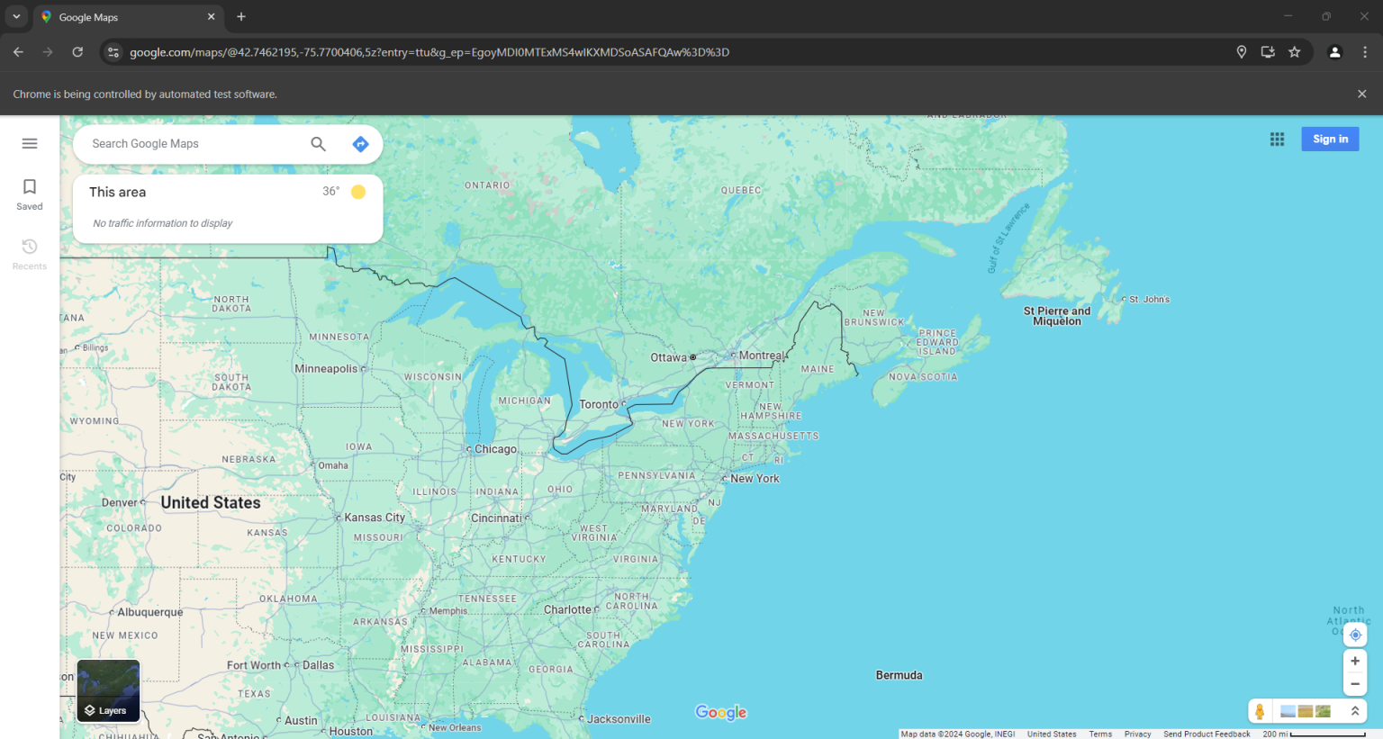This screenshot has width=1383, height=739.
Task: Open directions with the blue directions icon
Action: [360, 144]
